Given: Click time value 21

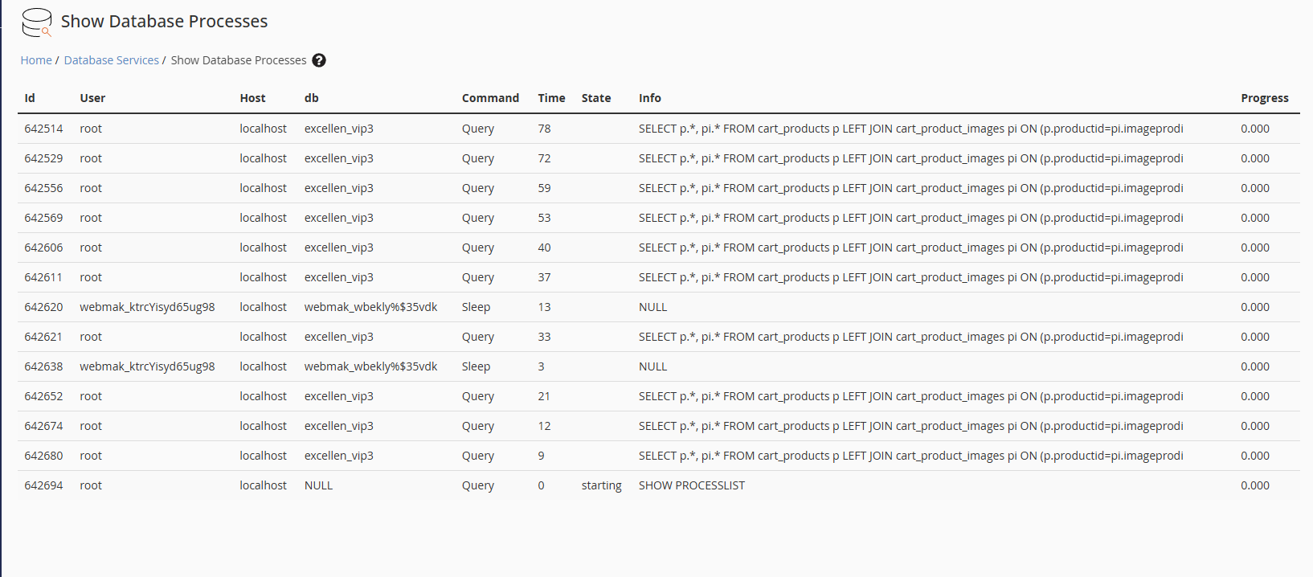Looking at the screenshot, I should click(x=544, y=396).
